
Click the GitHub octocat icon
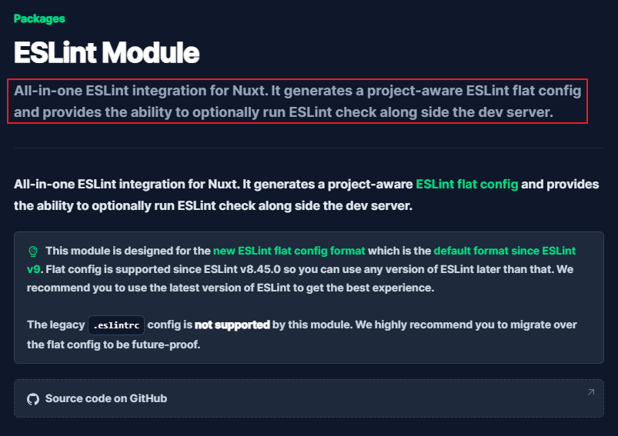(x=33, y=399)
